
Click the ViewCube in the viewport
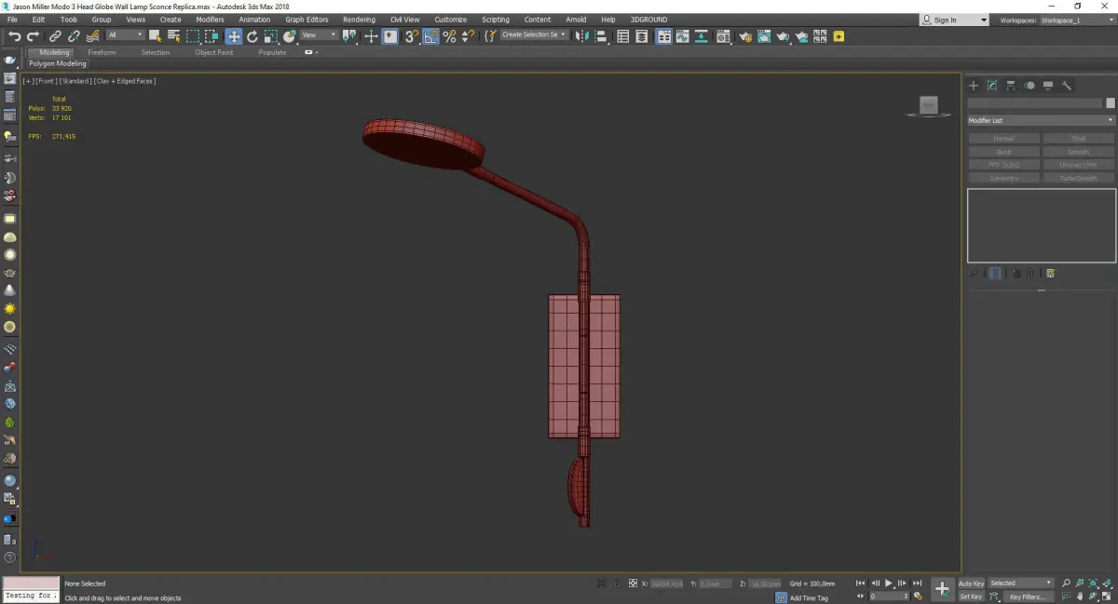coord(928,106)
